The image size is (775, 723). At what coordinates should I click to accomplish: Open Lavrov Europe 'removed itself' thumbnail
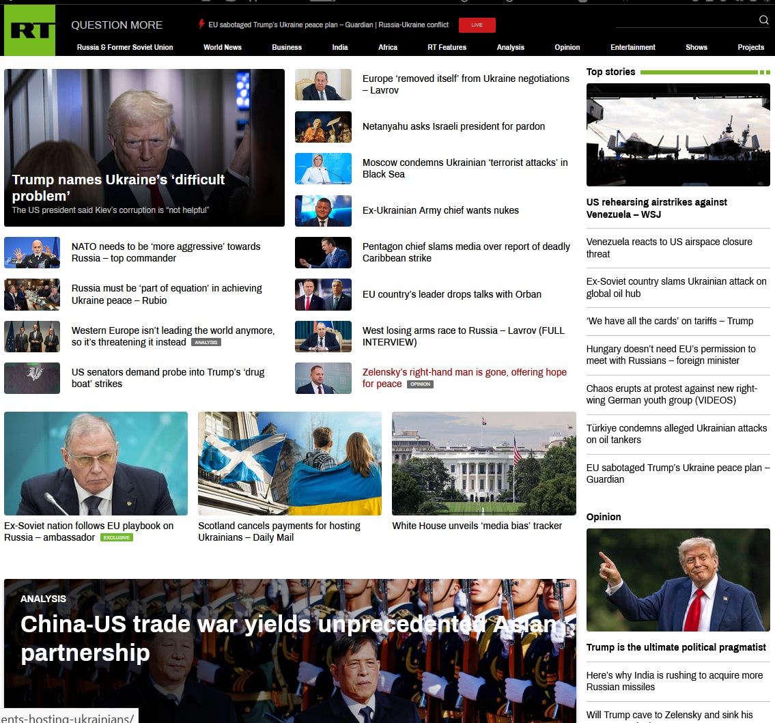click(323, 85)
